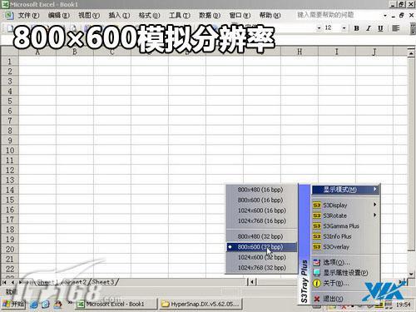
Task: Select 800x480 (16 bpp) display mode
Action: pyautogui.click(x=261, y=190)
